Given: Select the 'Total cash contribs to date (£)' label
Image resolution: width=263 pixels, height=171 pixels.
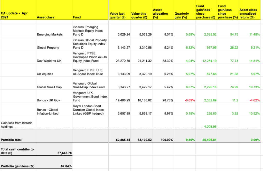Looking at the screenshot, I should tap(18, 149).
